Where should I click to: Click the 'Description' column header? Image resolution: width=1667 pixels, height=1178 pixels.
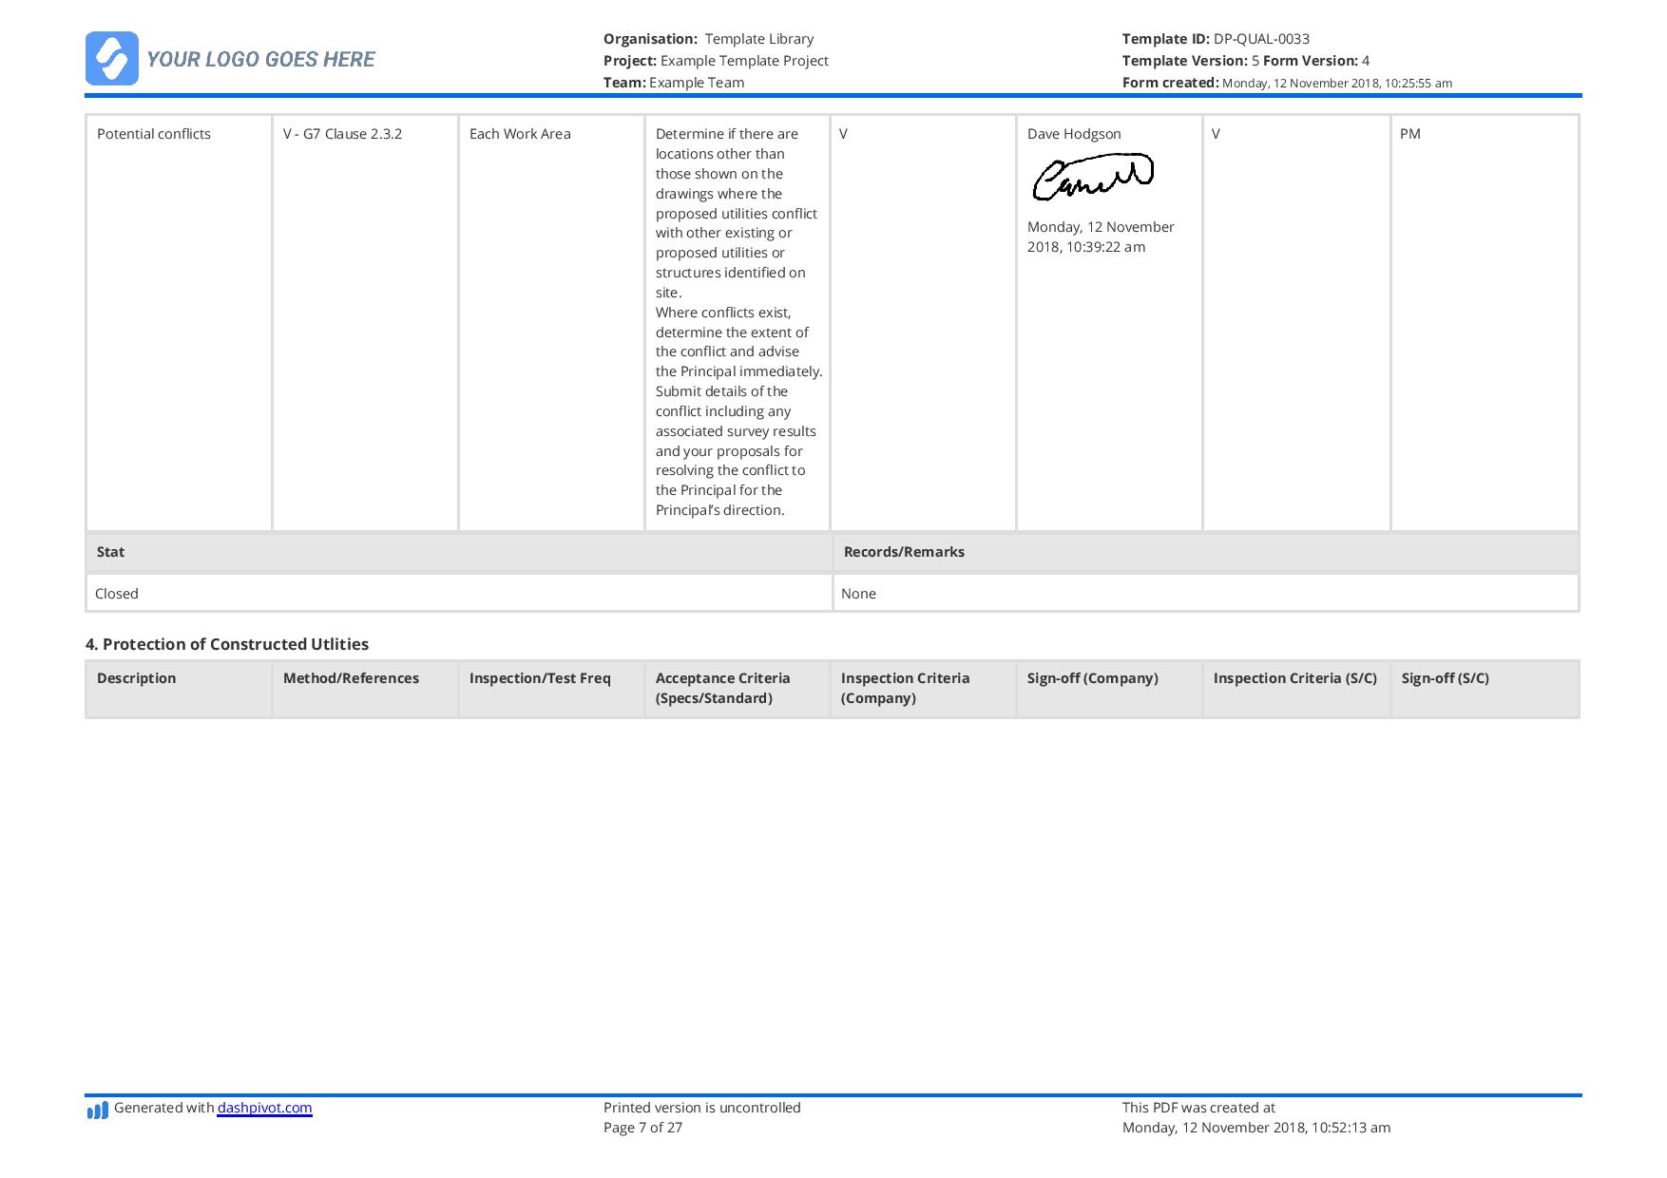click(179, 689)
